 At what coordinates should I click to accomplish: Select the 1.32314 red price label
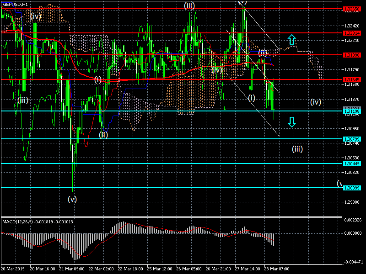pos(354,33)
